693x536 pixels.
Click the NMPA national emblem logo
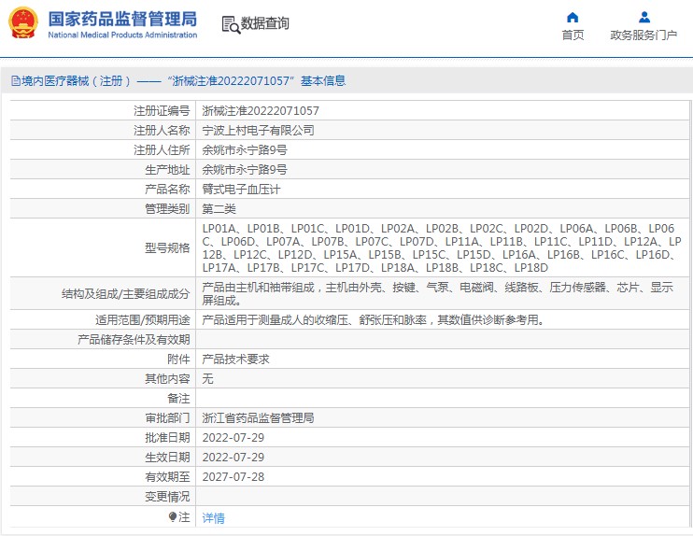point(23,23)
